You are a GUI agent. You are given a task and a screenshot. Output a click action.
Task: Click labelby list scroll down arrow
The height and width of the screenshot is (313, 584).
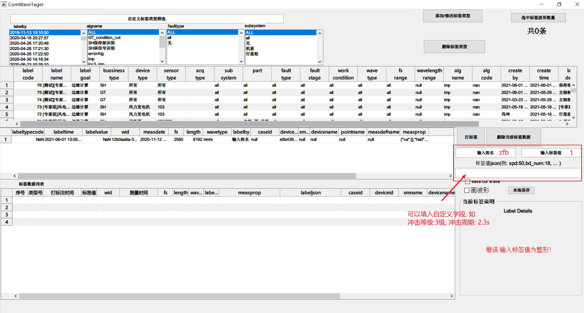[x=84, y=61]
